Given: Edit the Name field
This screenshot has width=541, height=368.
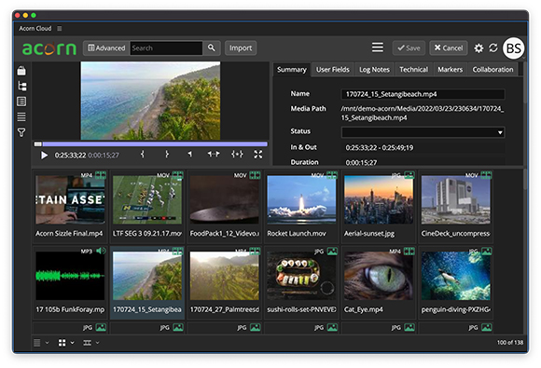Looking at the screenshot, I should pos(423,94).
